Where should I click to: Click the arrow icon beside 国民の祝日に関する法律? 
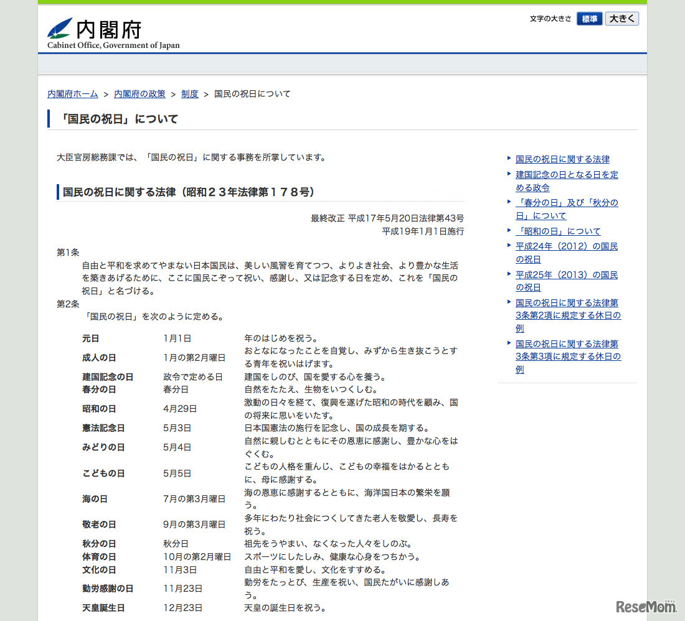pos(509,159)
